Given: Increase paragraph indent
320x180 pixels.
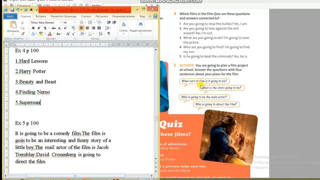Looking at the screenshot, I should coord(114,22).
